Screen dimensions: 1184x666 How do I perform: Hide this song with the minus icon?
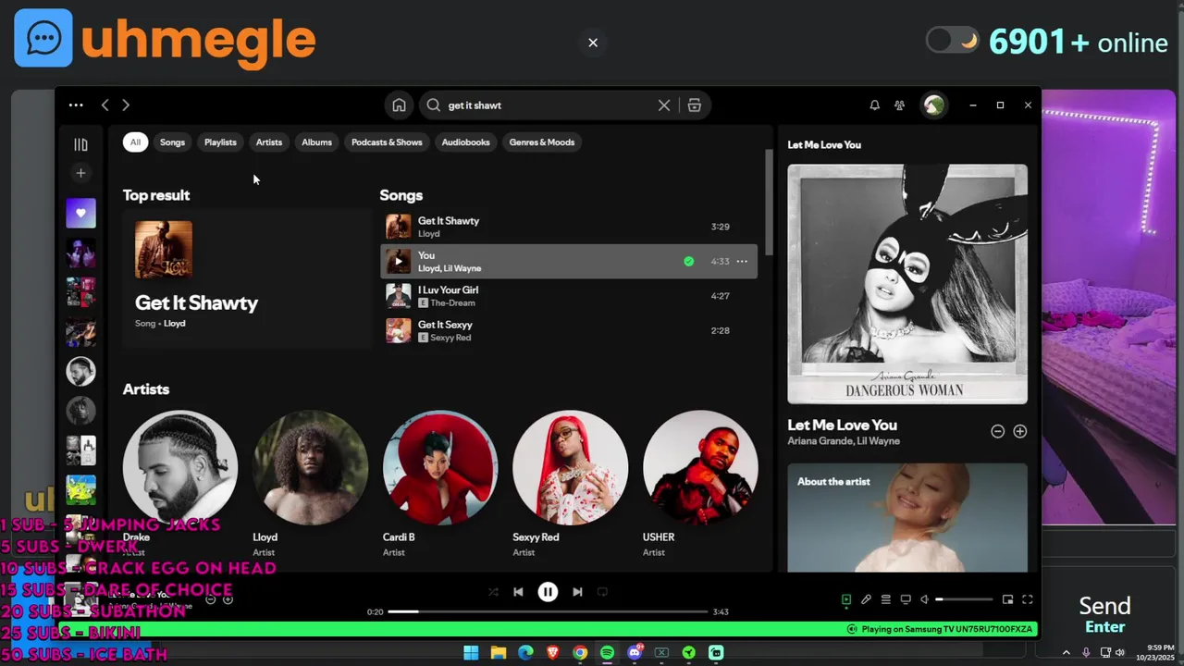point(997,431)
